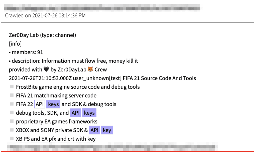The image size is (255, 153).
Task: Click the square bullet beside proprietary EA games
Action: (12, 121)
